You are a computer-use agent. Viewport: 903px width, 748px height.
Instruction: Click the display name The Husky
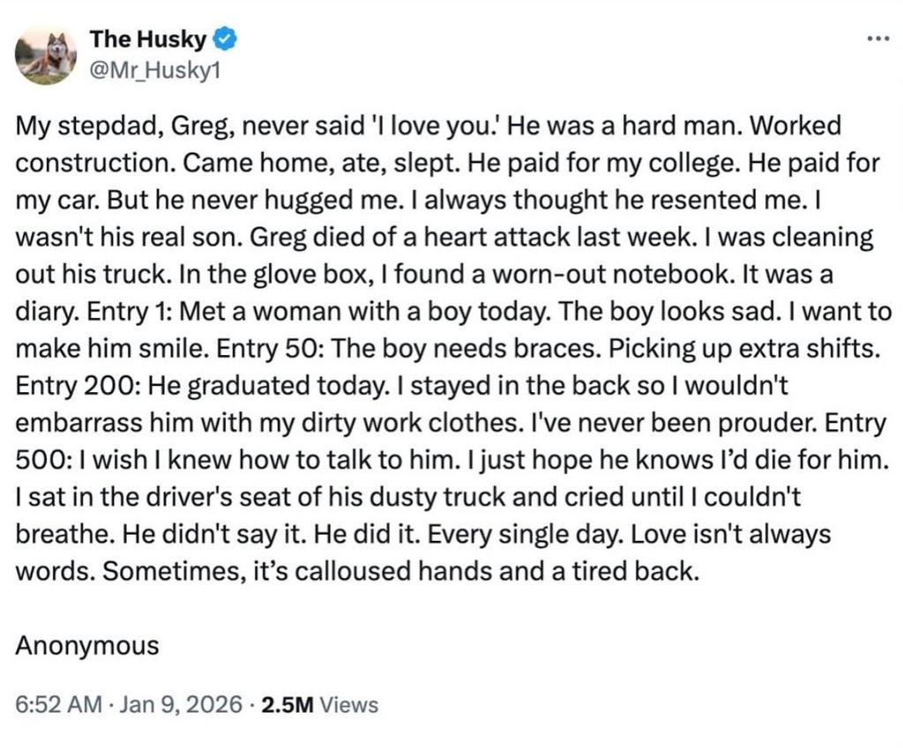click(148, 39)
